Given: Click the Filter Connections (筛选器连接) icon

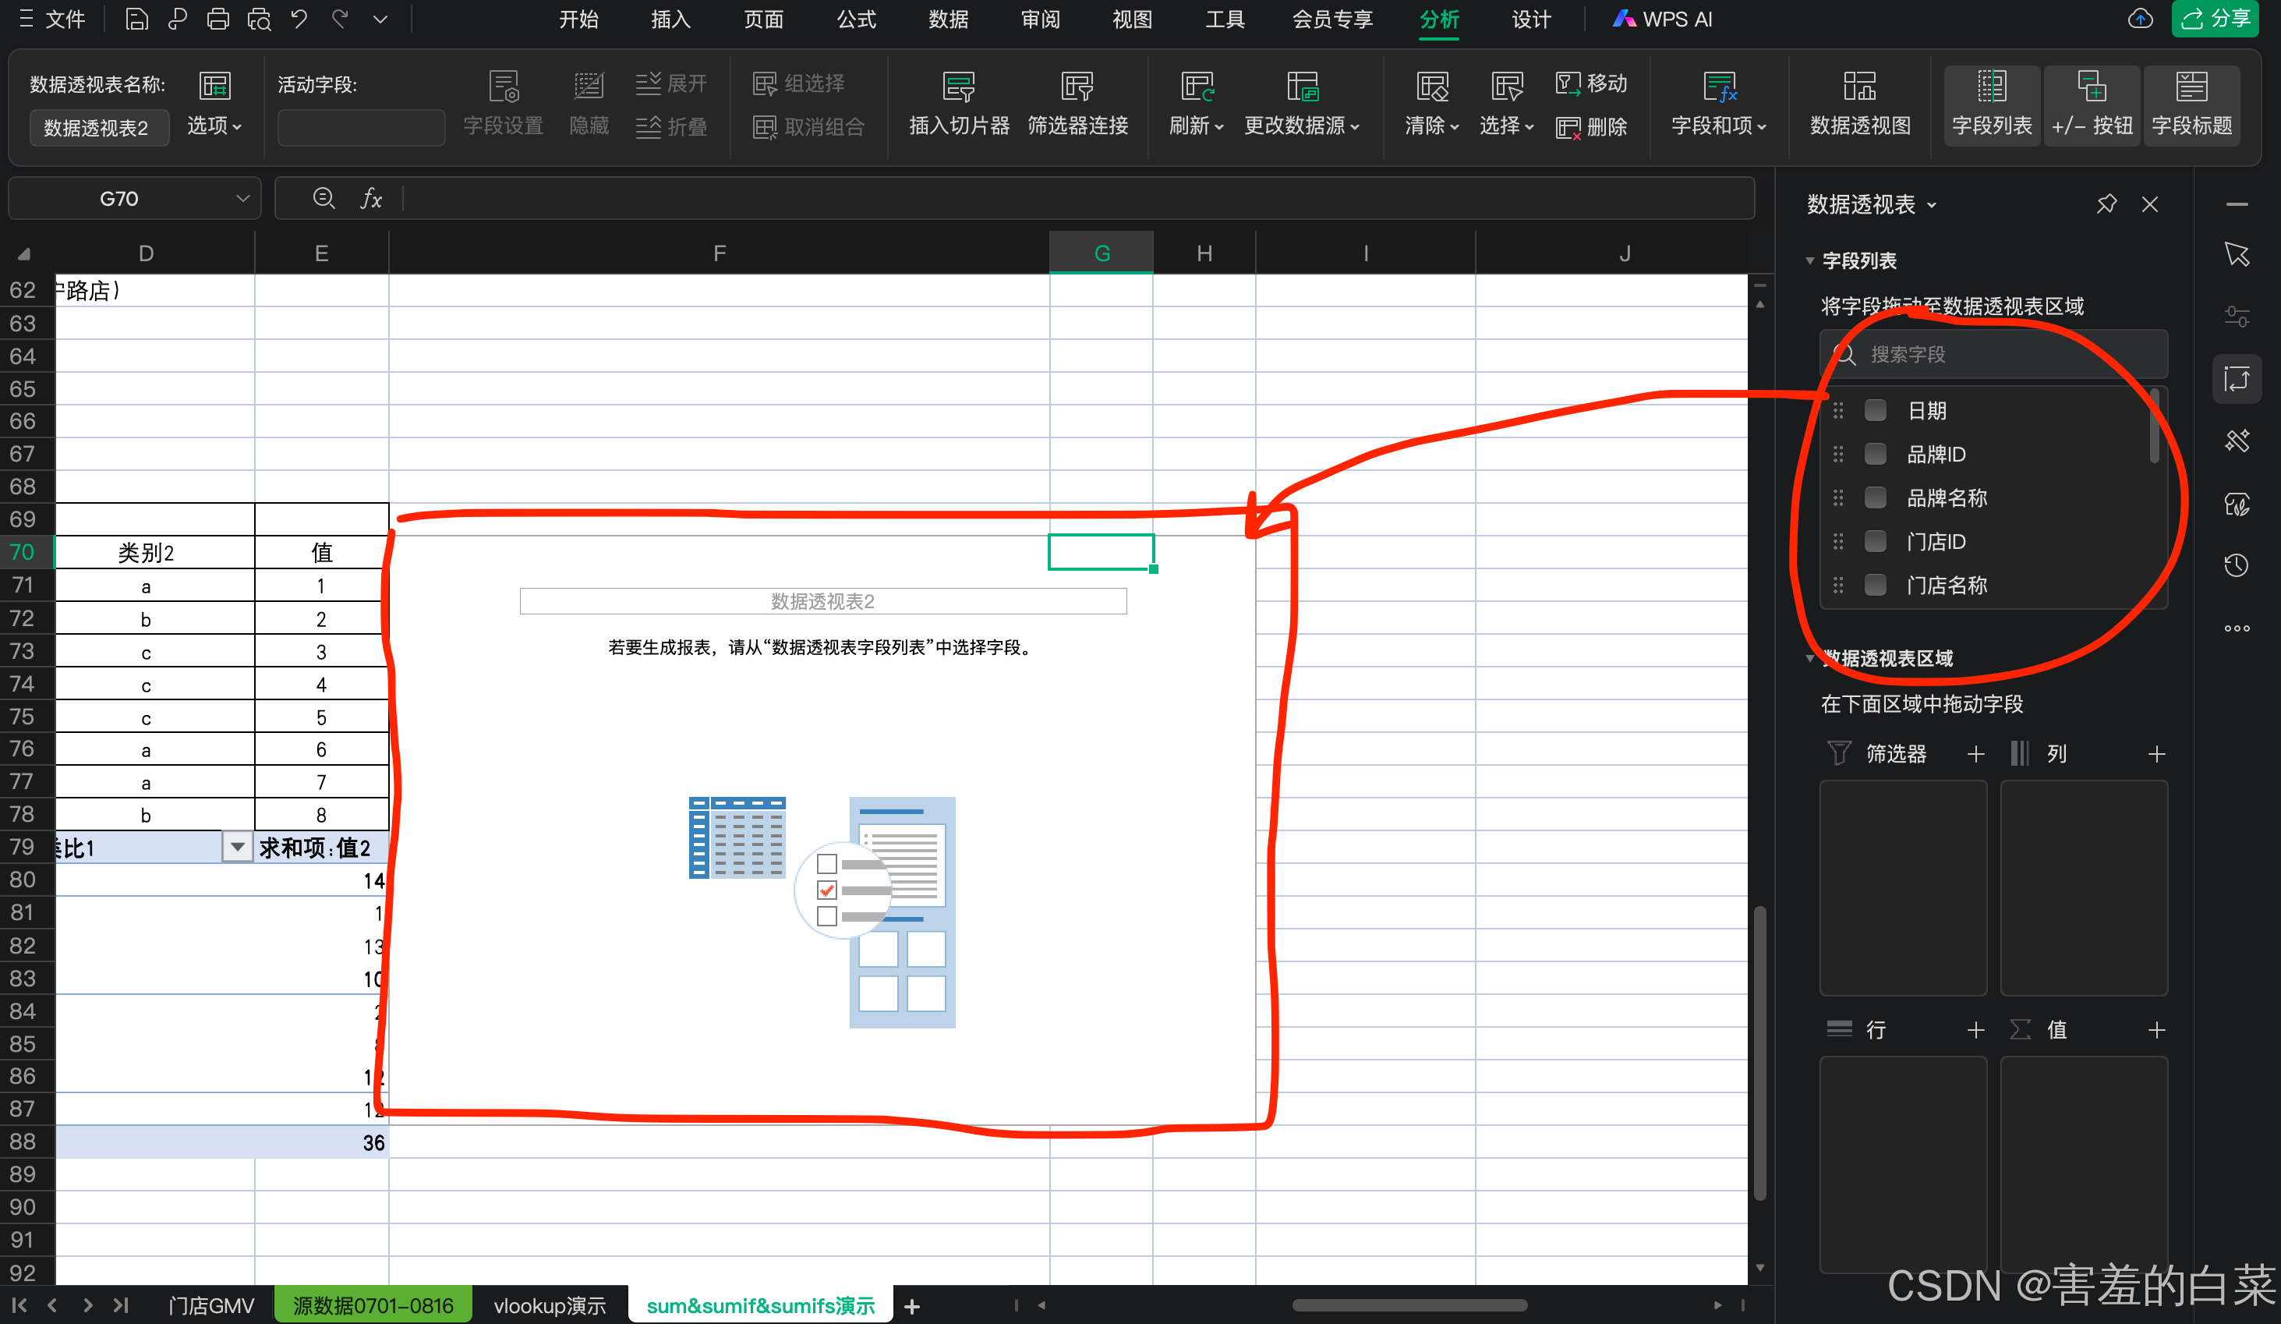Looking at the screenshot, I should (x=1077, y=87).
